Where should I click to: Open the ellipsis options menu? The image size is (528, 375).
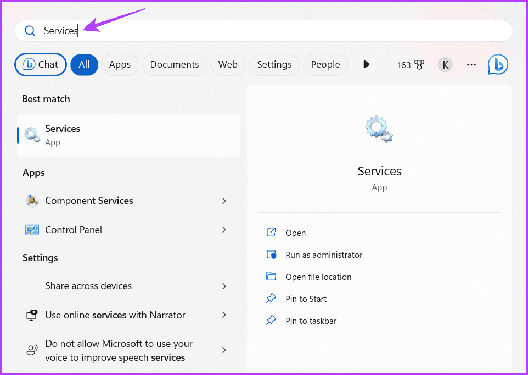(471, 64)
